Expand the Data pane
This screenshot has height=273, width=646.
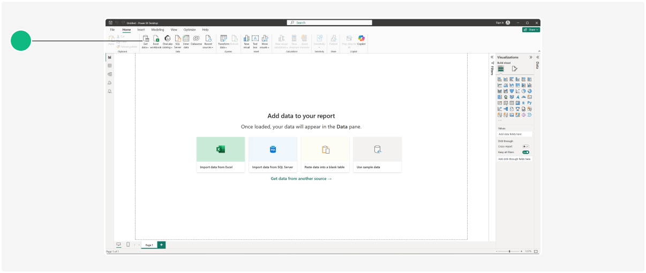click(x=537, y=57)
